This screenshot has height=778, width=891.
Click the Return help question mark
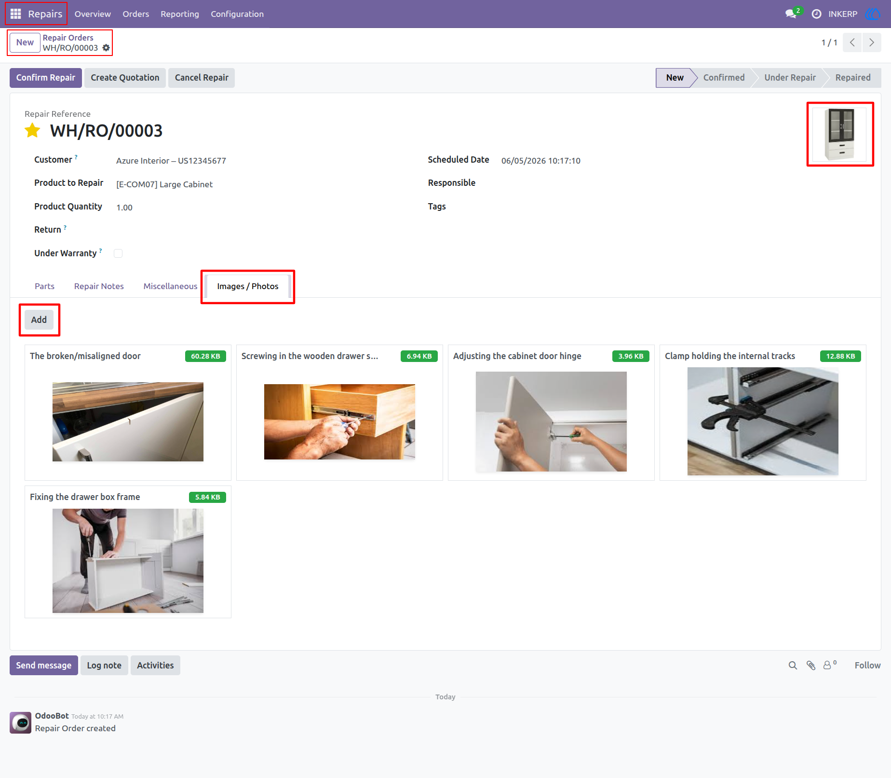coord(65,228)
